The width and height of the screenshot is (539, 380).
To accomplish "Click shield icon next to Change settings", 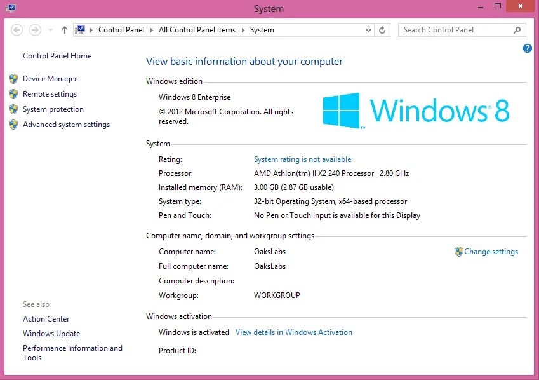I will 458,252.
